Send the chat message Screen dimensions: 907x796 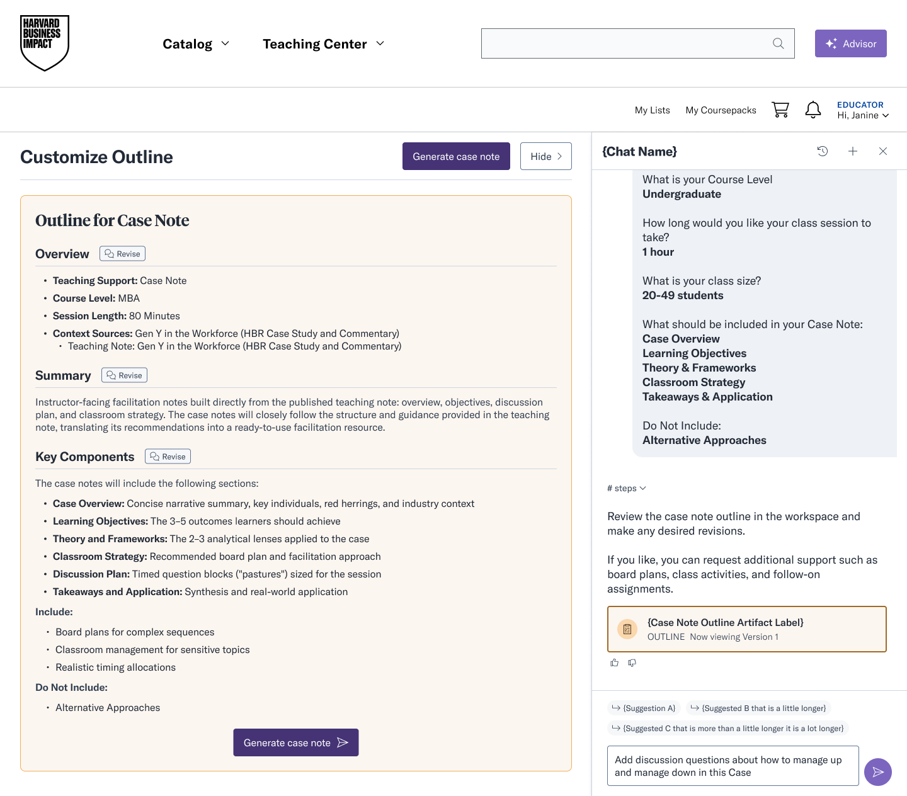(x=878, y=772)
